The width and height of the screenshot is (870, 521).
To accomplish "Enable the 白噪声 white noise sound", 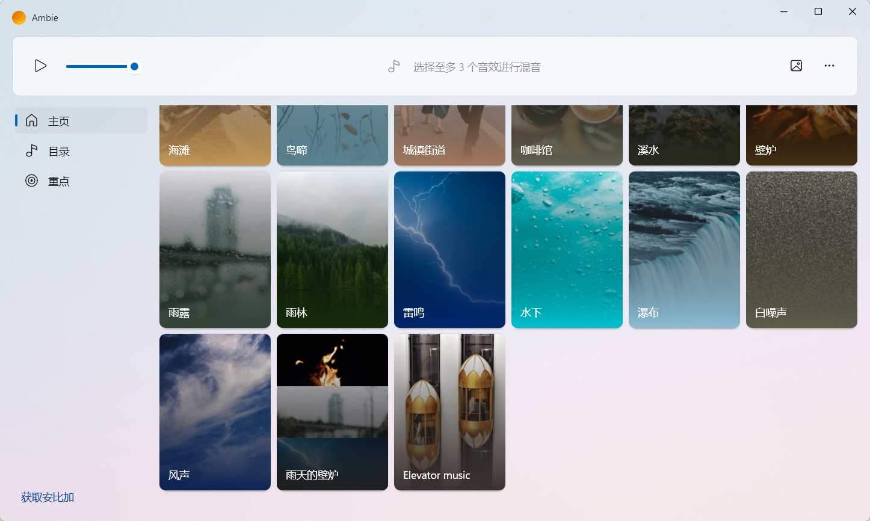I will (801, 250).
